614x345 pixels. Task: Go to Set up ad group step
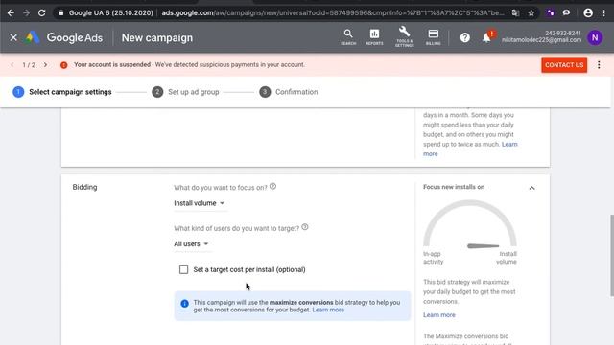pyautogui.click(x=185, y=92)
